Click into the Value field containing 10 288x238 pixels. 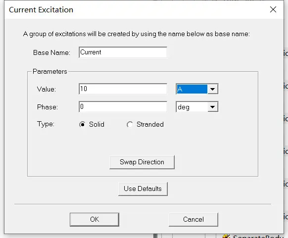(123, 89)
